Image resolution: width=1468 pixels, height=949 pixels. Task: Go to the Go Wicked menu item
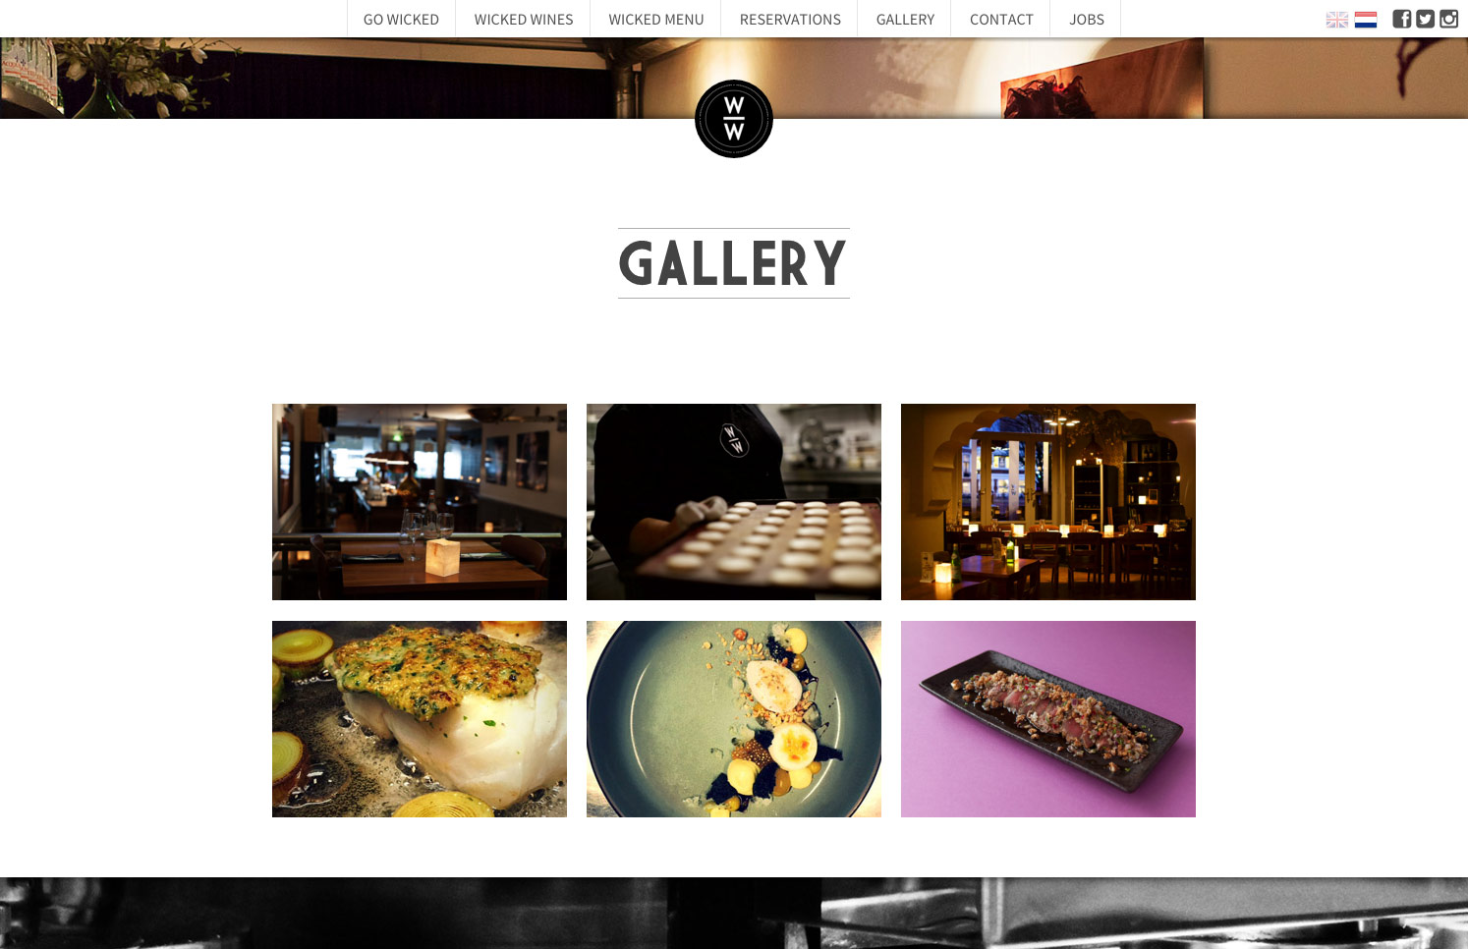[401, 20]
